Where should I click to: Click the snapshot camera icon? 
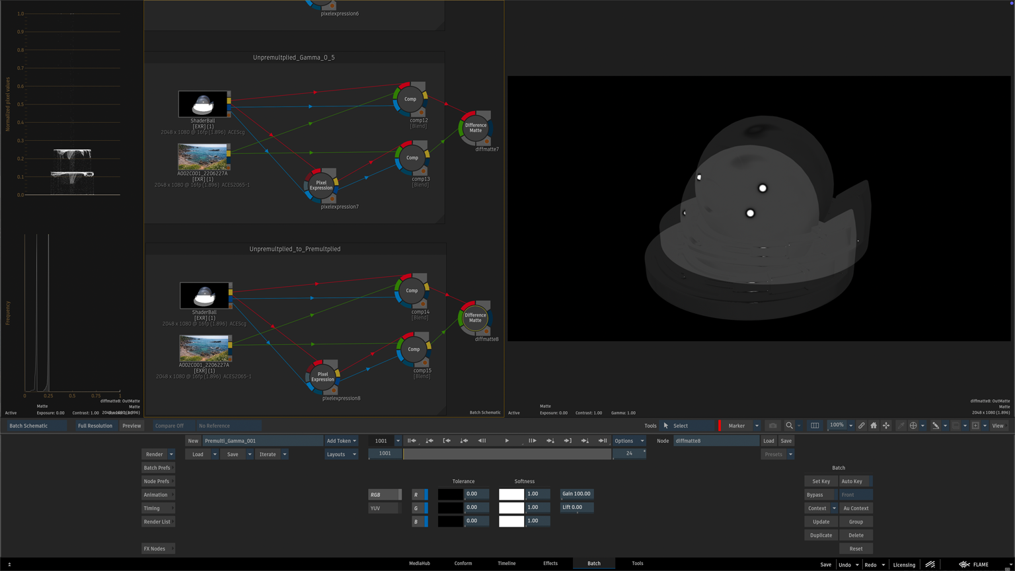point(772,426)
